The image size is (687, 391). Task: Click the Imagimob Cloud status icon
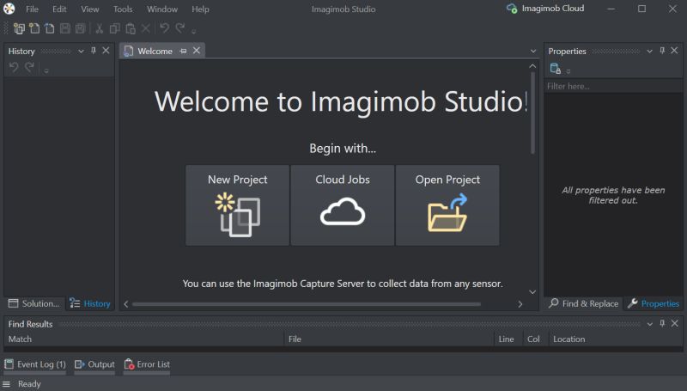coord(512,9)
